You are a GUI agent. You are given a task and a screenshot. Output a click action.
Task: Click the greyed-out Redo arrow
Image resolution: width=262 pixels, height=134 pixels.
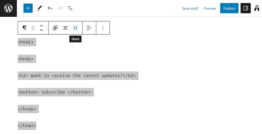coord(60,8)
